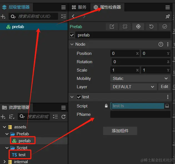Refresh the Assets panel
This screenshot has height=164, width=175.
(x=64, y=117)
